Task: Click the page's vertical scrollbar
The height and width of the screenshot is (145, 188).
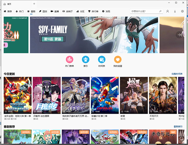Action: coord(186,34)
